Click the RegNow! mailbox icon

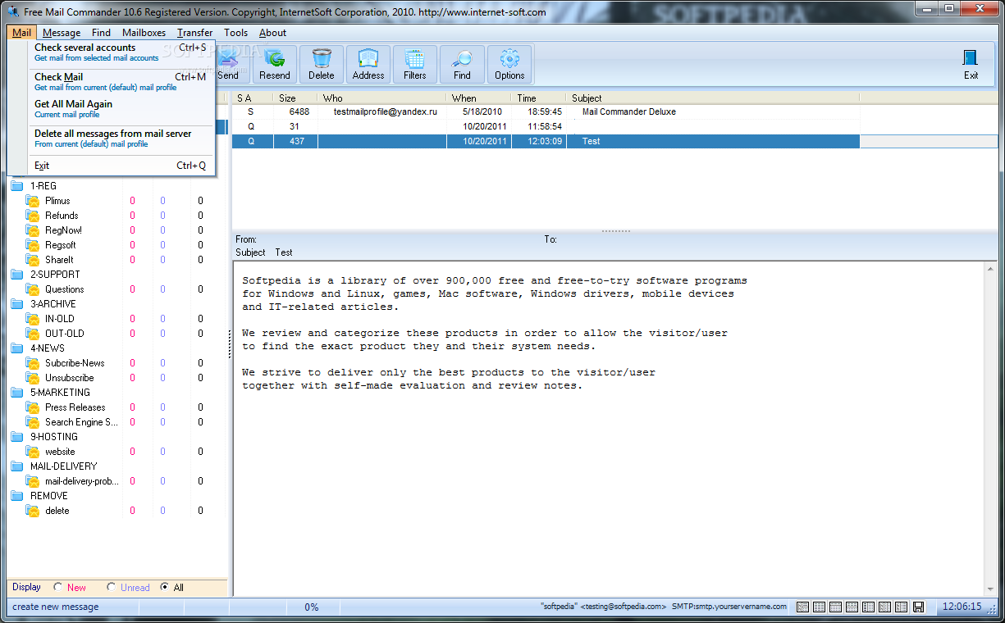(x=33, y=230)
